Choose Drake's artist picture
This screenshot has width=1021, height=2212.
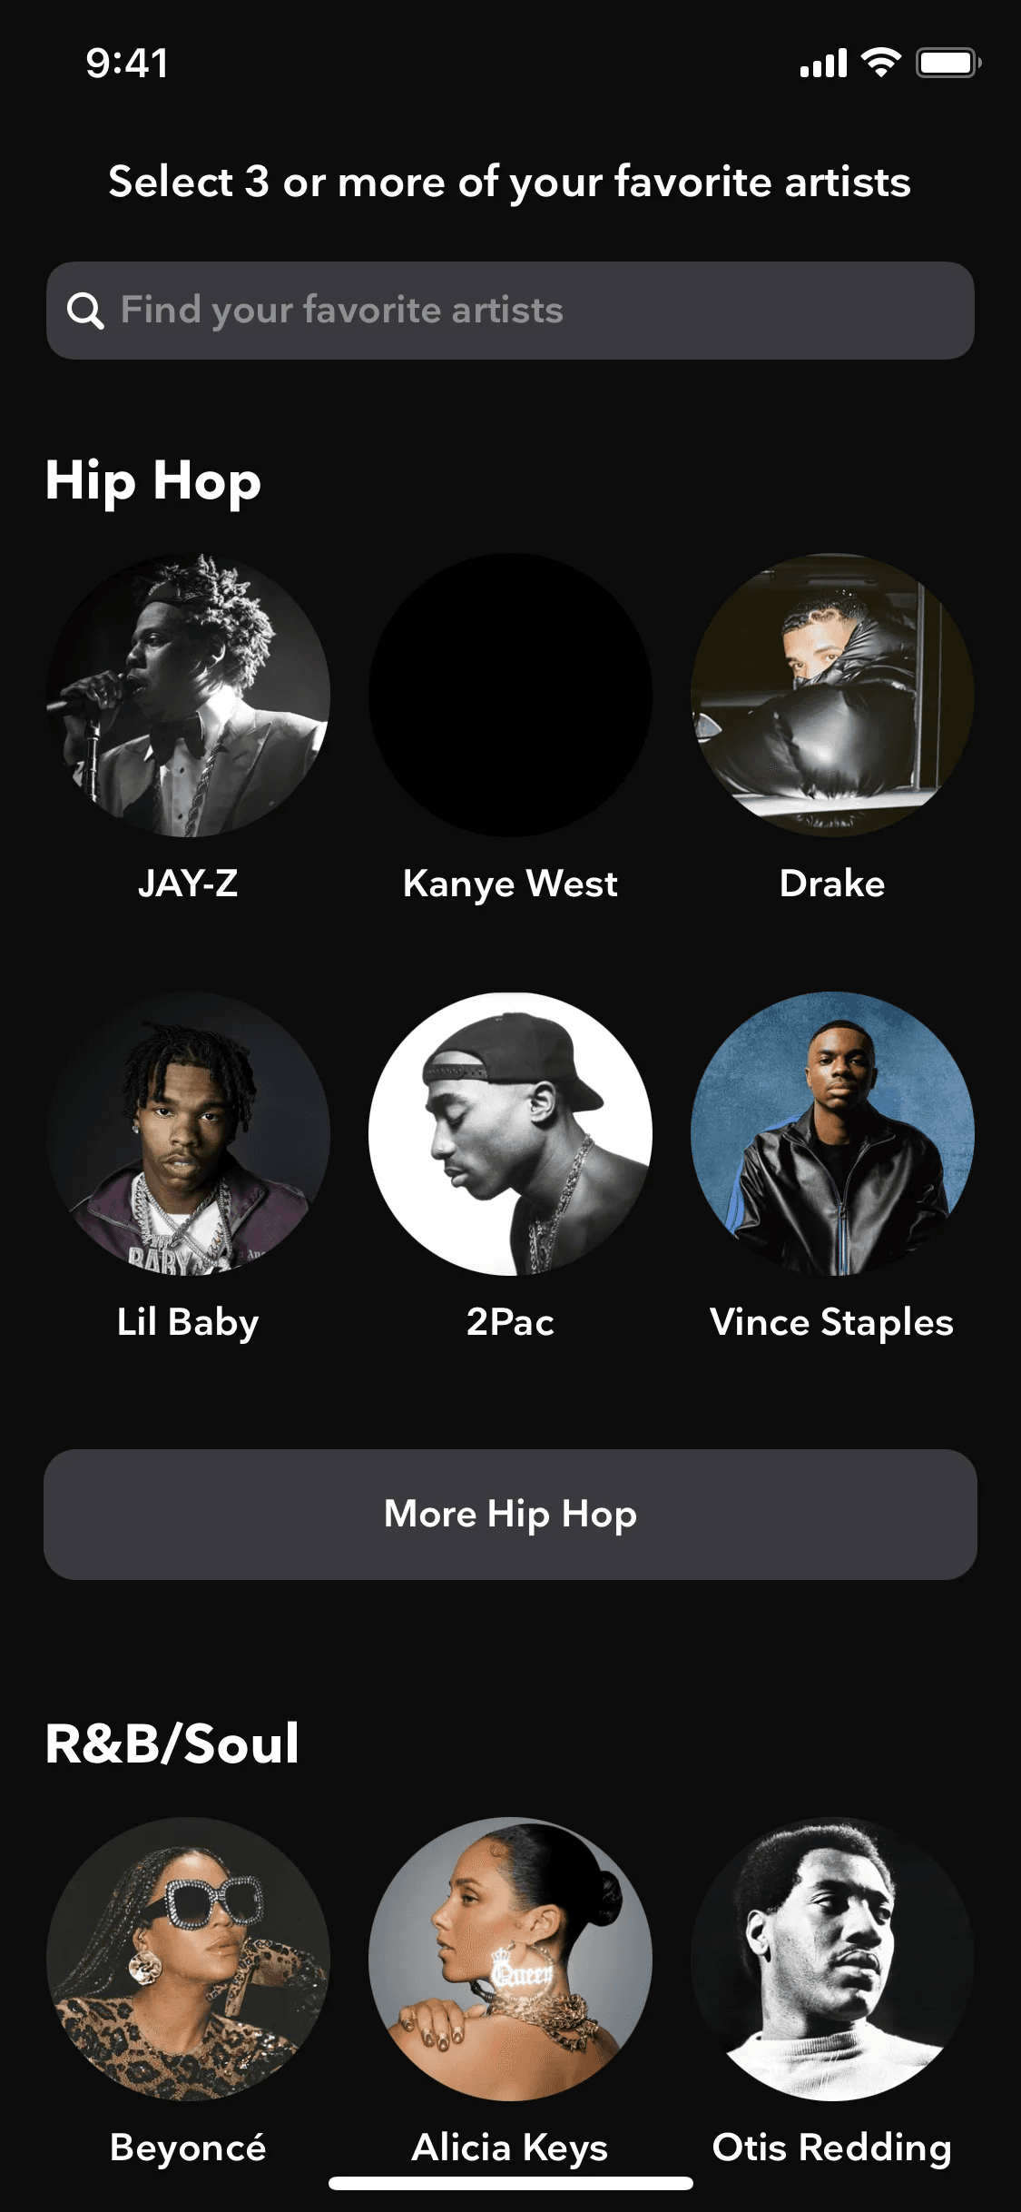pyautogui.click(x=832, y=695)
